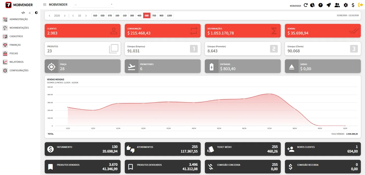Image resolution: width=365 pixels, height=175 pixels.
Task: Click the Fiscais building icon
Action: (5, 53)
